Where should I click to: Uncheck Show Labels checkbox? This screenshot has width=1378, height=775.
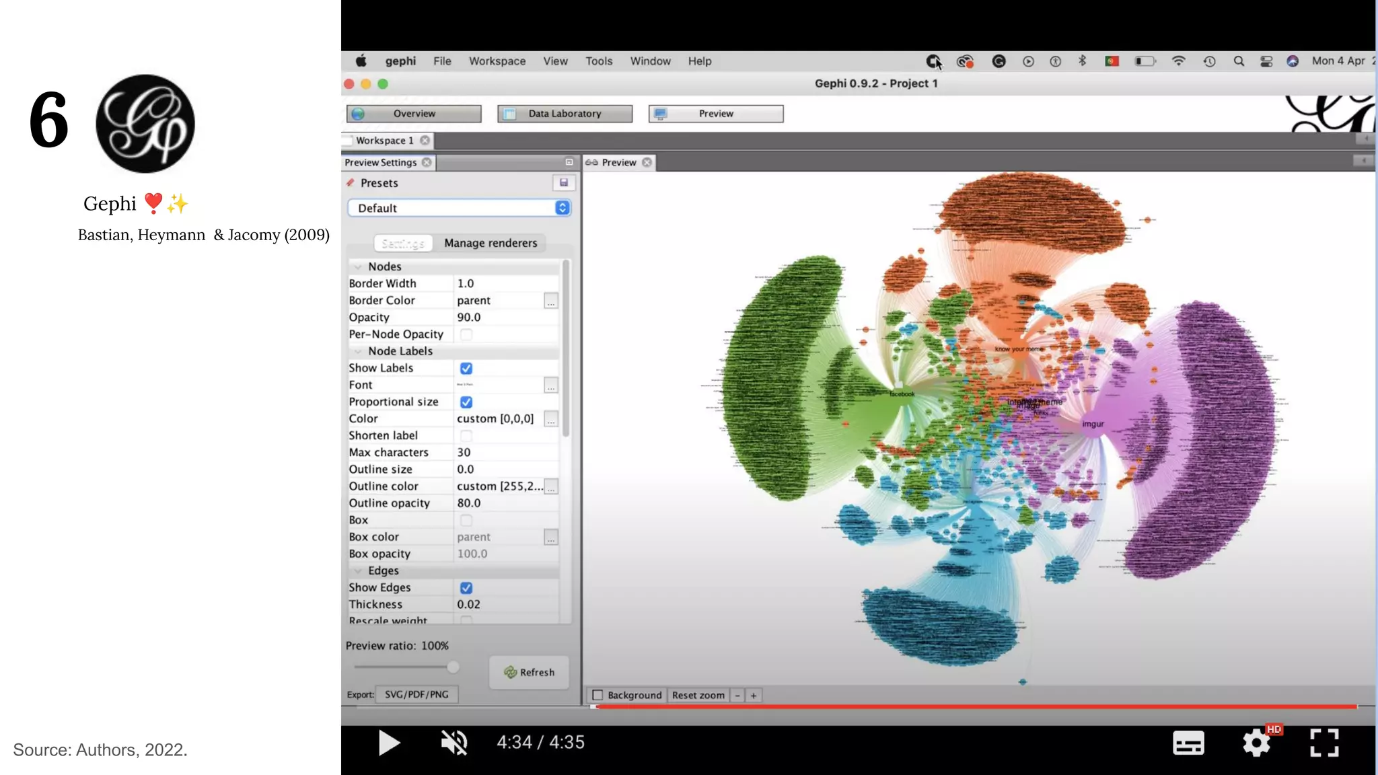pos(466,368)
